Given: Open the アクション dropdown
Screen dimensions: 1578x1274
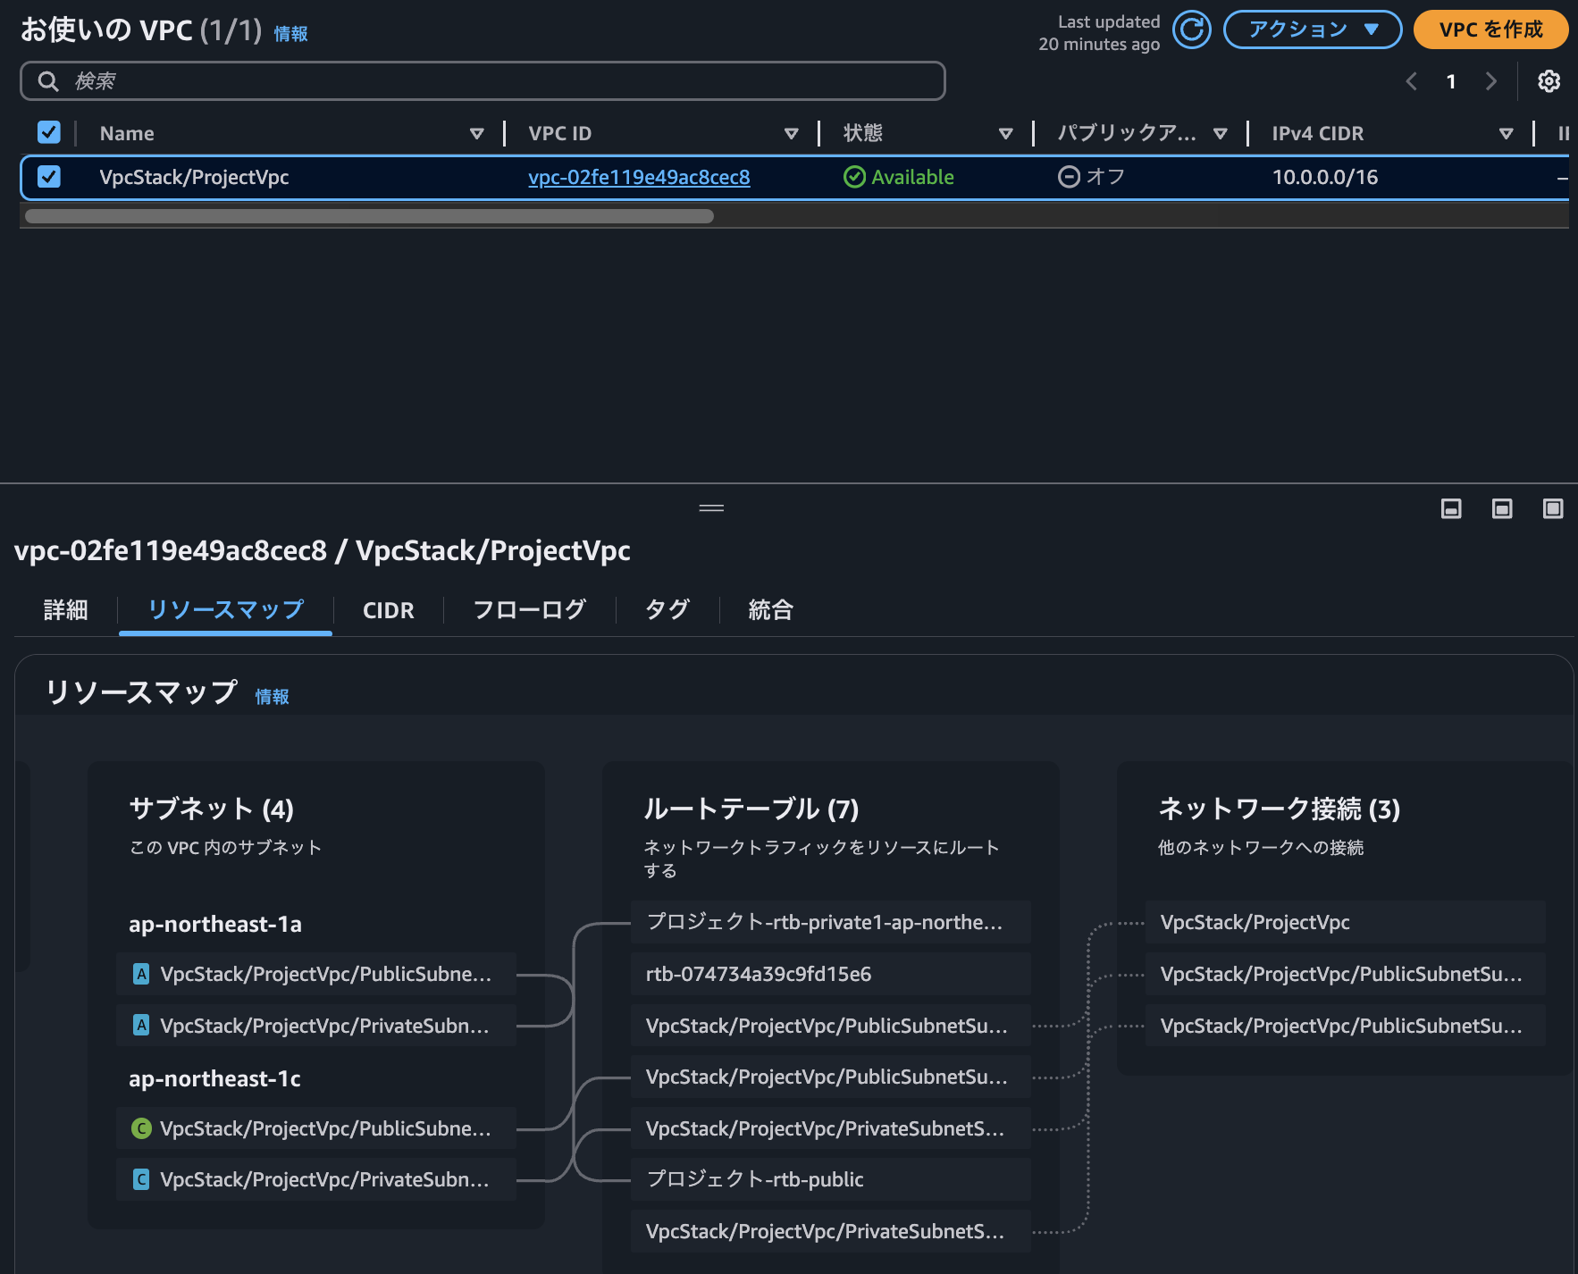Looking at the screenshot, I should [1311, 29].
